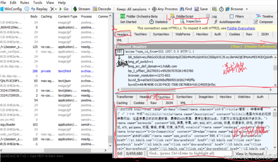Click the session list scroll-down arrow
Screen dimensions: 278x162
click(x=110, y=146)
